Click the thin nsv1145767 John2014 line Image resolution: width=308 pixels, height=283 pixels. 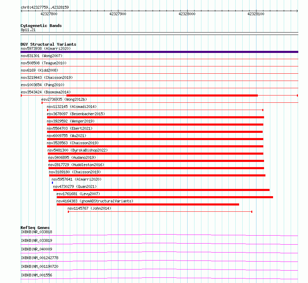[x=160, y=212]
